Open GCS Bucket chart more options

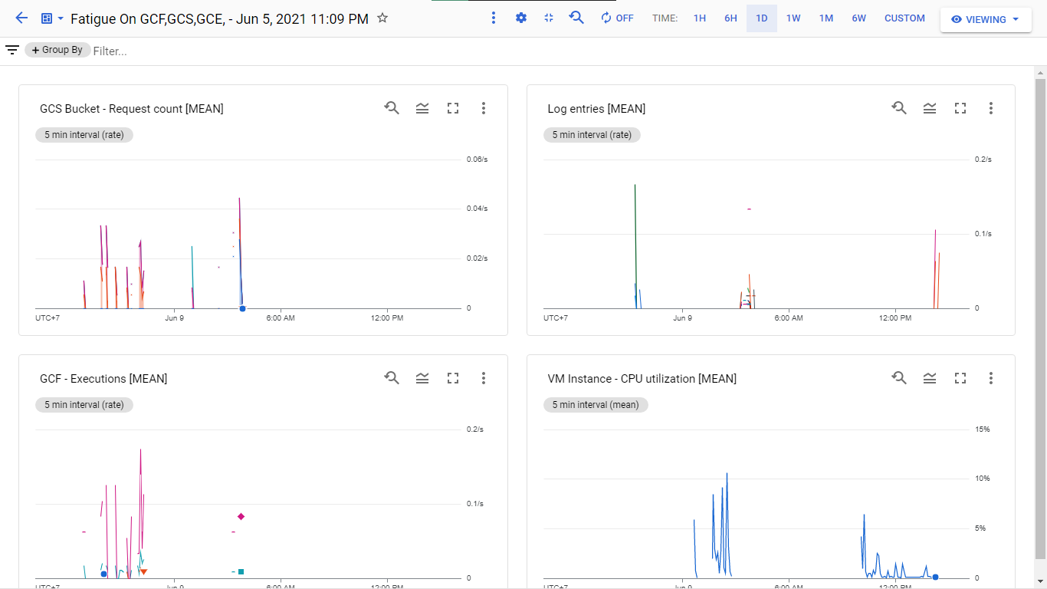484,108
